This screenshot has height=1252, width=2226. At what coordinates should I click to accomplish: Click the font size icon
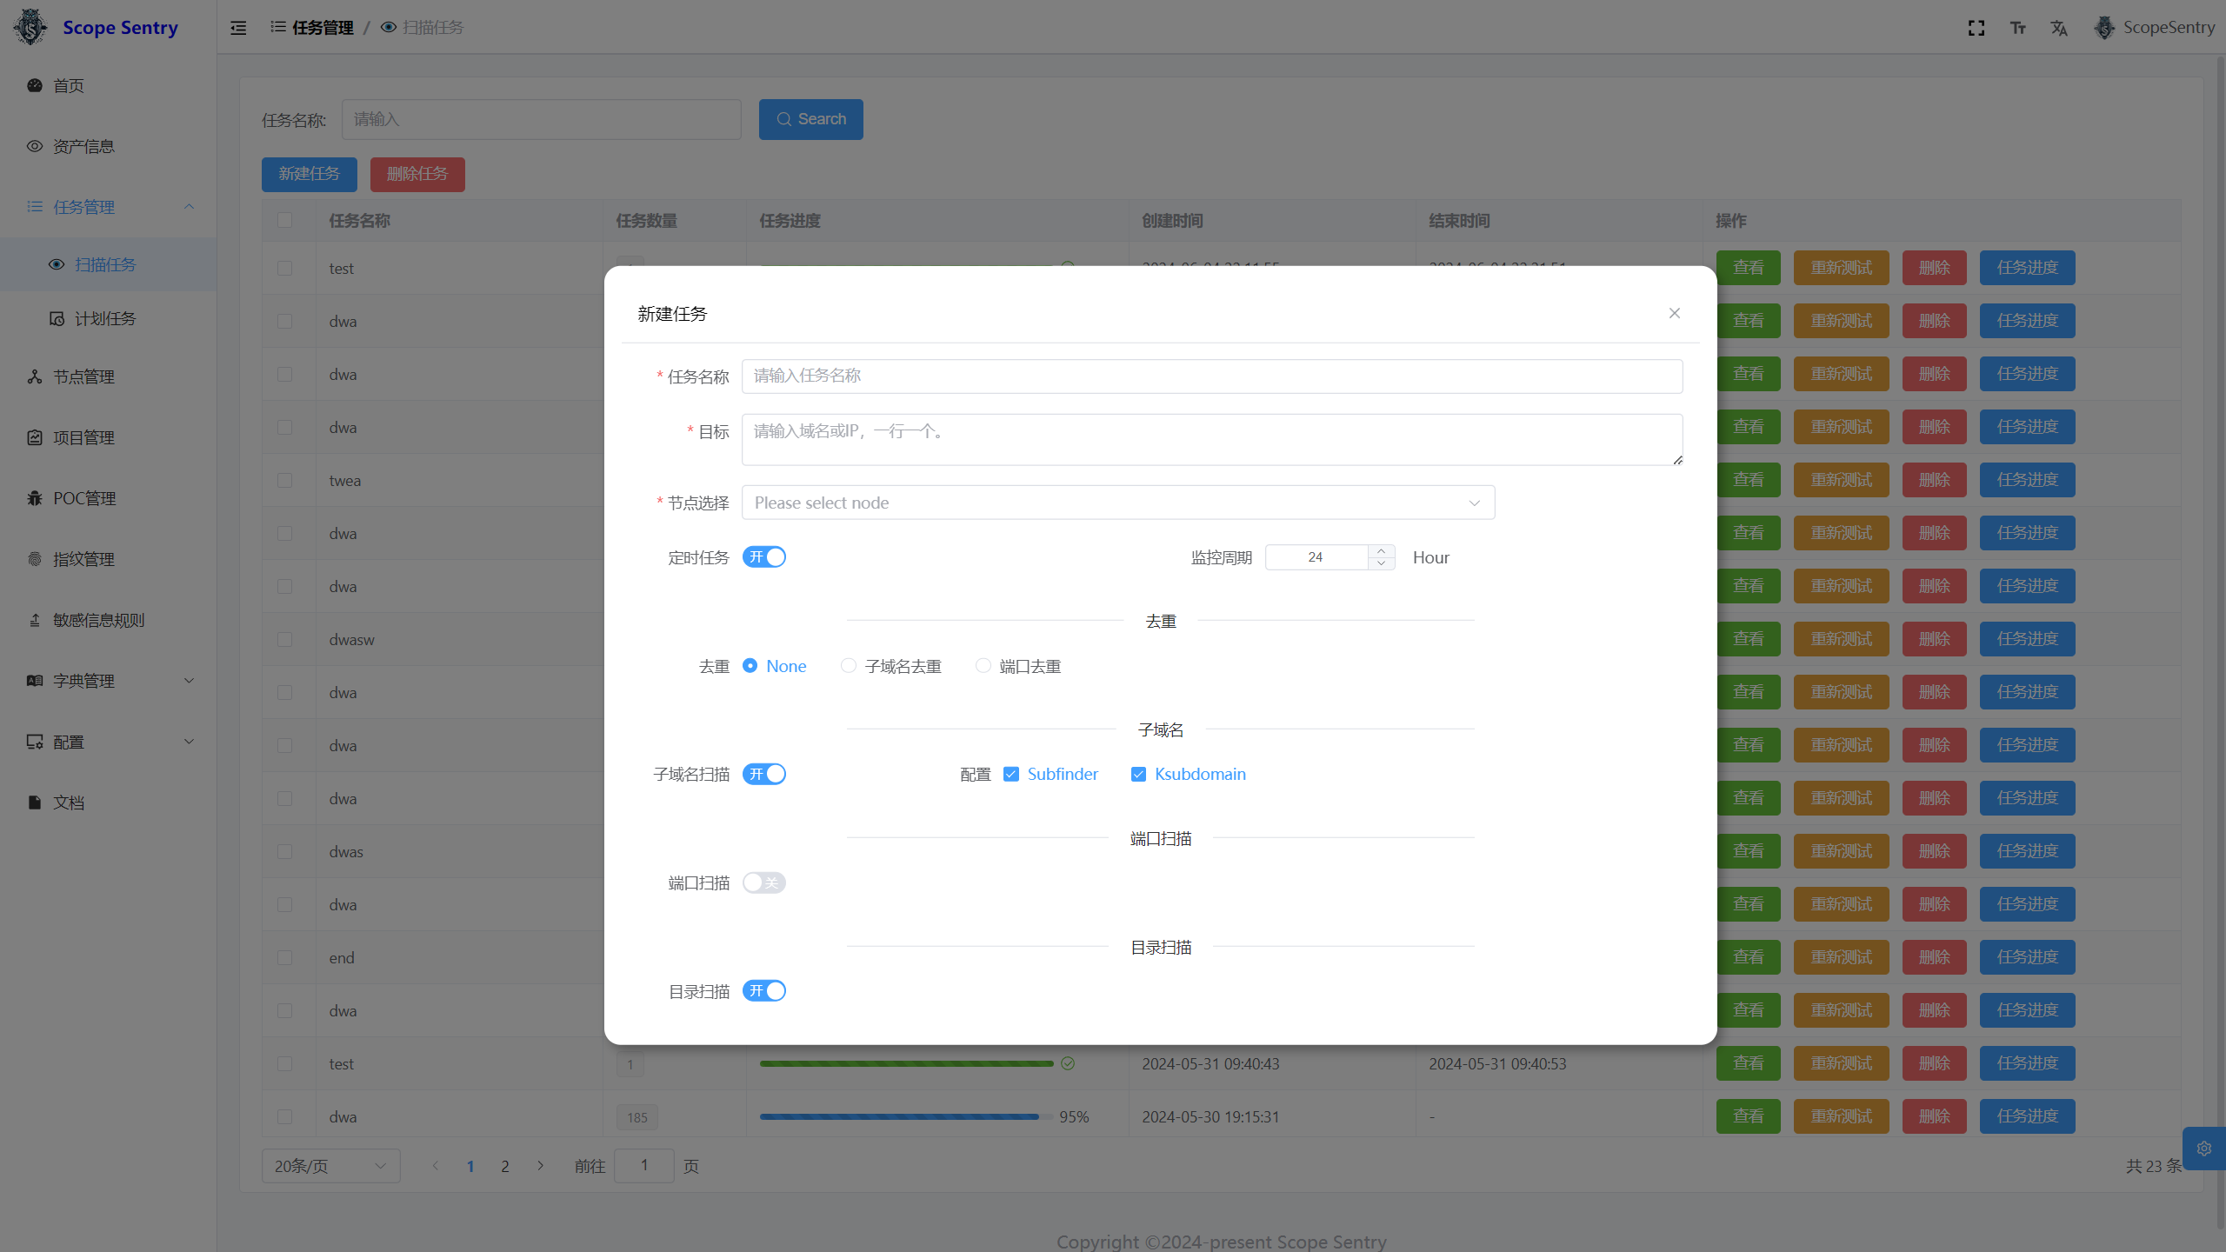click(2018, 28)
